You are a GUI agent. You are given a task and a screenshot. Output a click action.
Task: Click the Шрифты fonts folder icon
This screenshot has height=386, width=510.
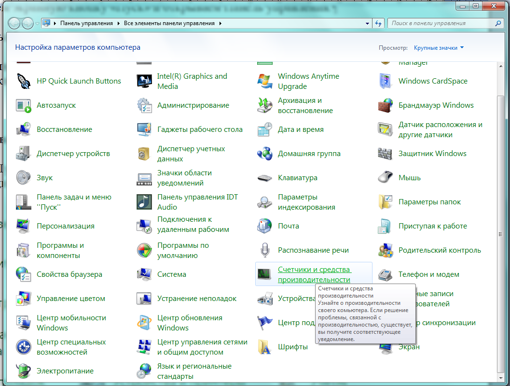[264, 347]
